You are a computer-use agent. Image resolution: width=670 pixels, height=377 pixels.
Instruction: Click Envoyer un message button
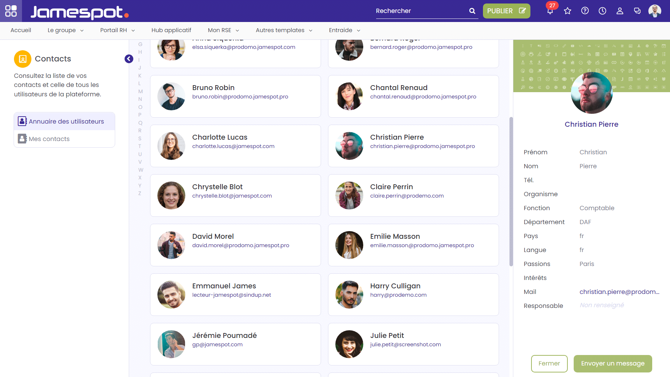point(613,363)
